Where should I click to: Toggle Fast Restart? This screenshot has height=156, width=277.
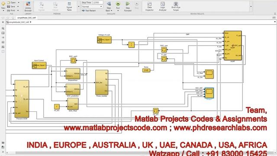click(x=89, y=10)
